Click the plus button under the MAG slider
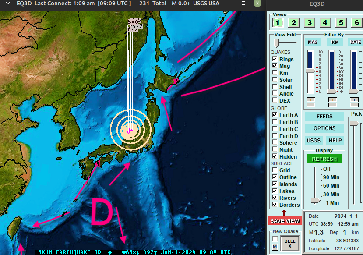Screen dimensions: 363x255 (x=311, y=100)
